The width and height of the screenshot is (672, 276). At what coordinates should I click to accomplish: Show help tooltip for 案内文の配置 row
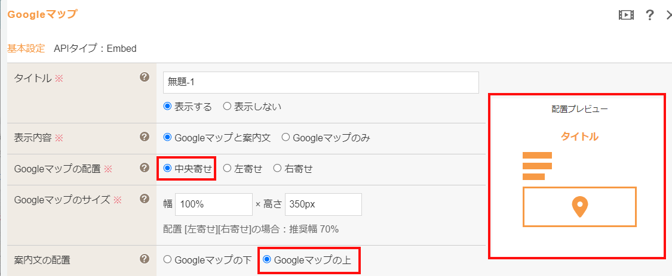145,259
